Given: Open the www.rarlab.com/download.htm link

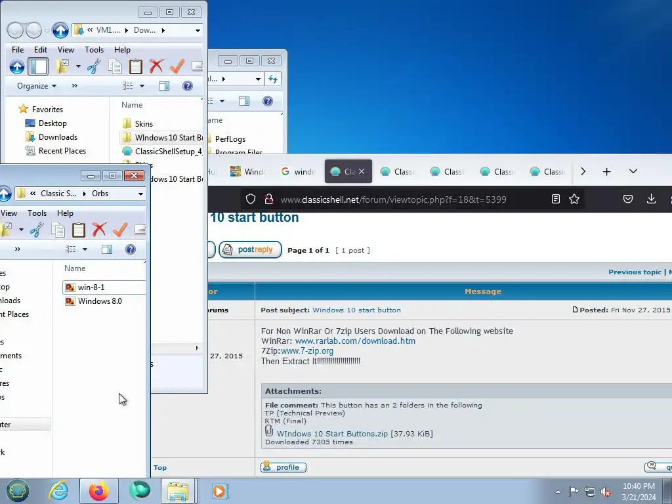Looking at the screenshot, I should pyautogui.click(x=355, y=341).
